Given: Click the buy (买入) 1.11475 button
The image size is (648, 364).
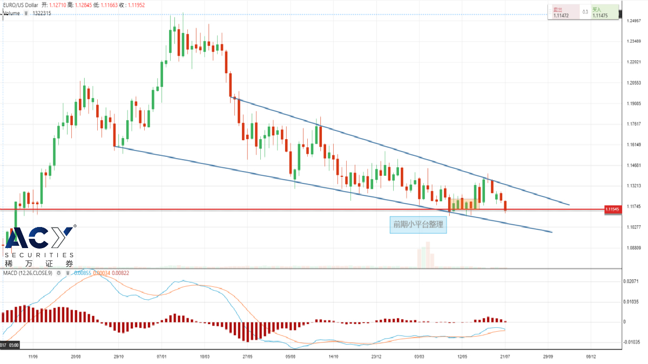Looking at the screenshot, I should (603, 13).
